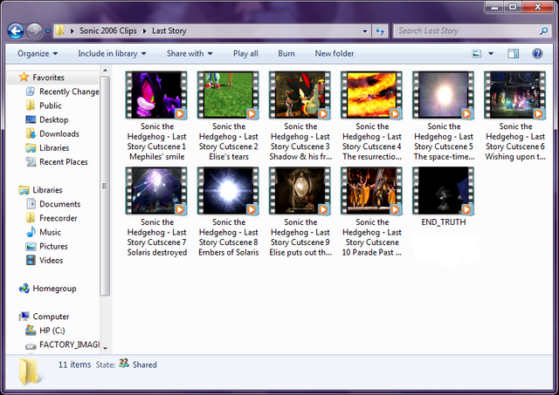Select Cutscene 7 Solaris destroyed thumbnail
The width and height of the screenshot is (559, 395).
click(x=156, y=191)
